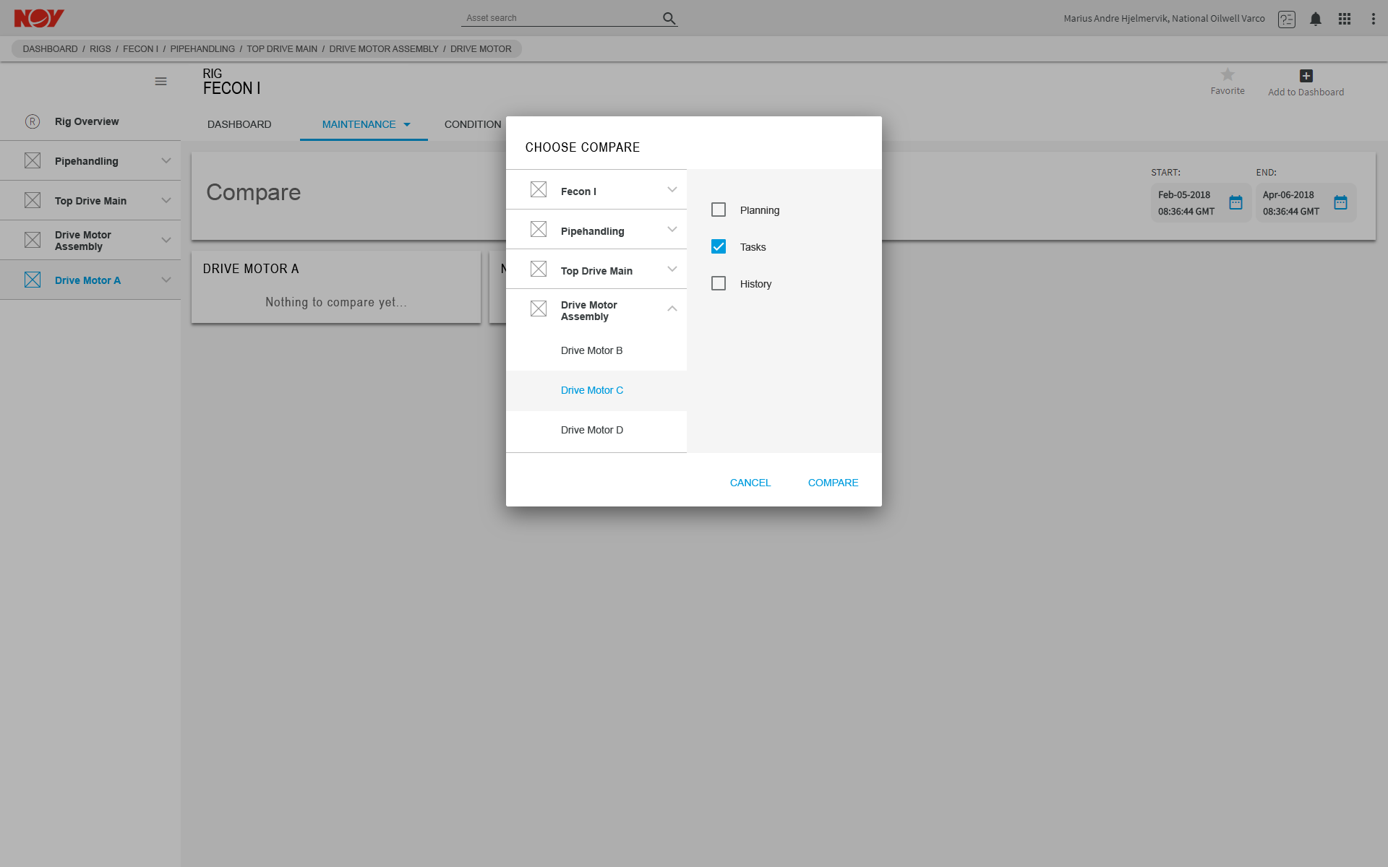Expand Pipehandling chevron in sidebar
The image size is (1388, 867).
pos(166,160)
